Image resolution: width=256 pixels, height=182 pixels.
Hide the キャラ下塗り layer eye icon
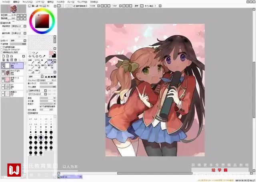(x=3, y=71)
